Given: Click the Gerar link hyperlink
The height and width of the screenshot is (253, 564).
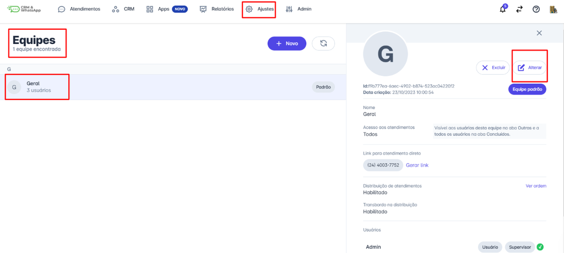Looking at the screenshot, I should (x=417, y=165).
